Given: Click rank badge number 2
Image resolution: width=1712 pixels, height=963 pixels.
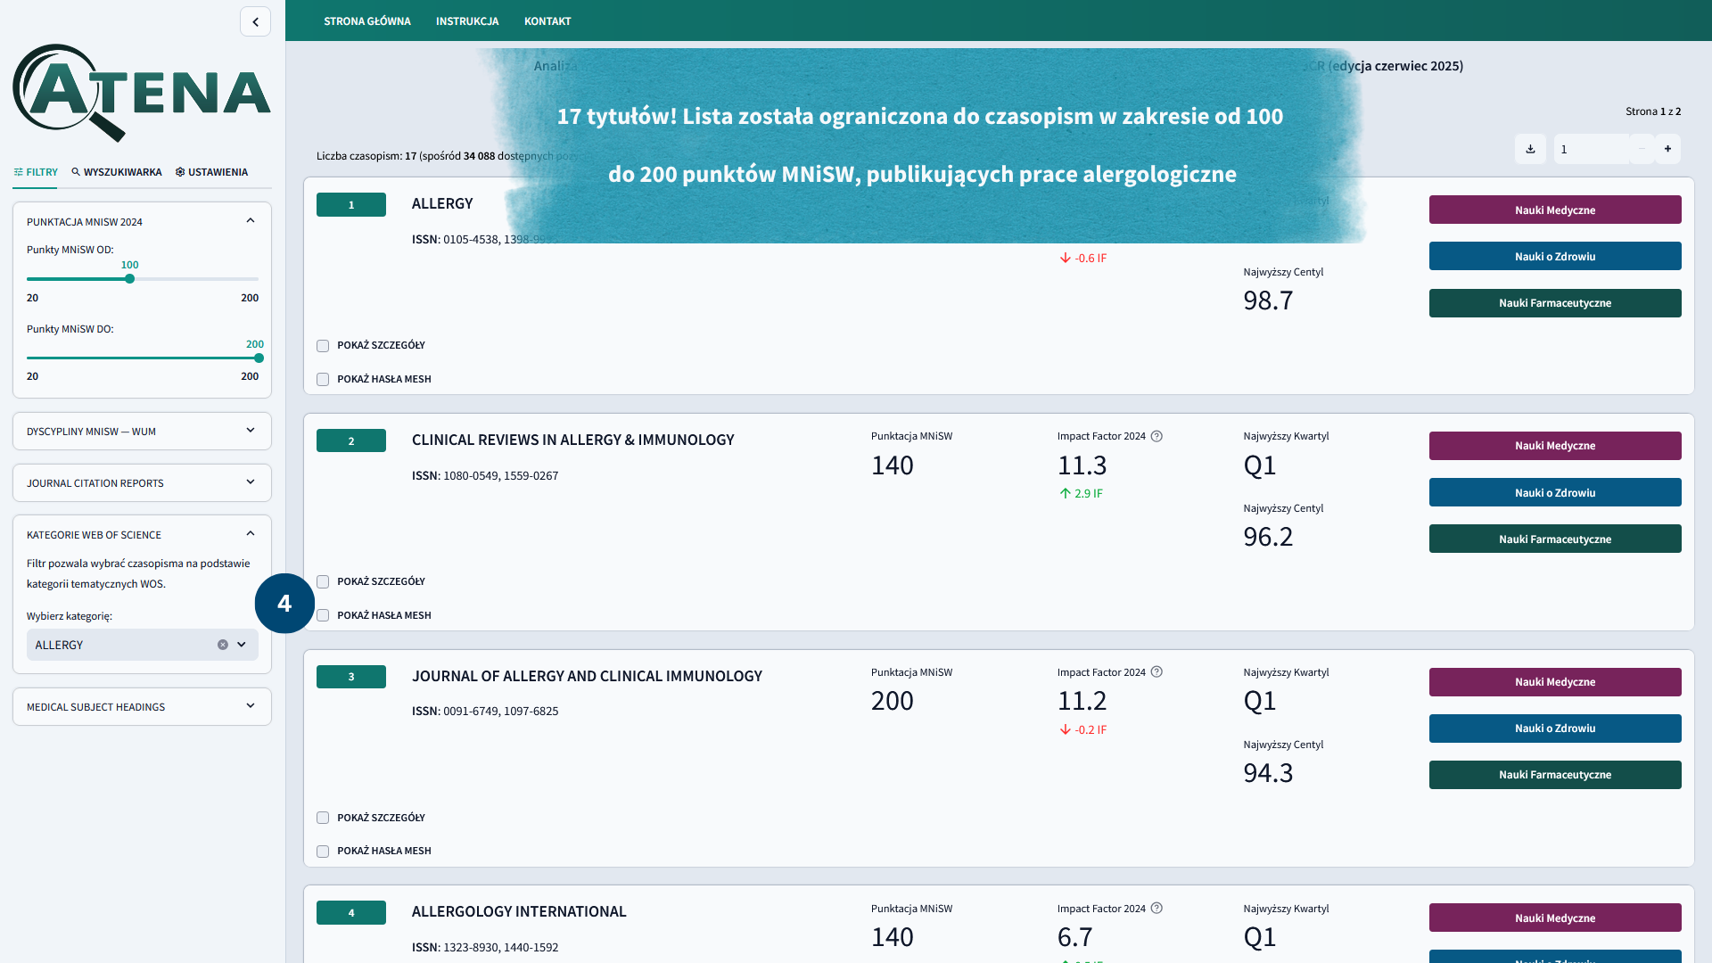Looking at the screenshot, I should [x=351, y=440].
